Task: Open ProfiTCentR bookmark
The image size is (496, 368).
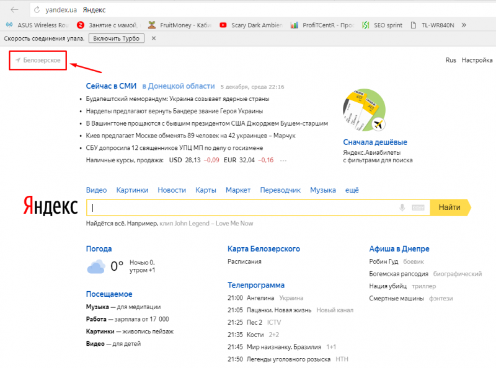Action: pos(322,25)
